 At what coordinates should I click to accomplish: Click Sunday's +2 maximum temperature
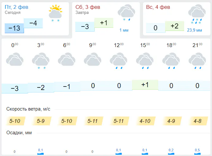point(174,26)
